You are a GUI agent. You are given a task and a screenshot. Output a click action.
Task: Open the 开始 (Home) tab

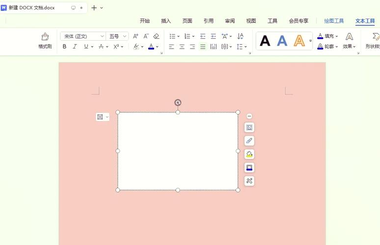coord(145,21)
